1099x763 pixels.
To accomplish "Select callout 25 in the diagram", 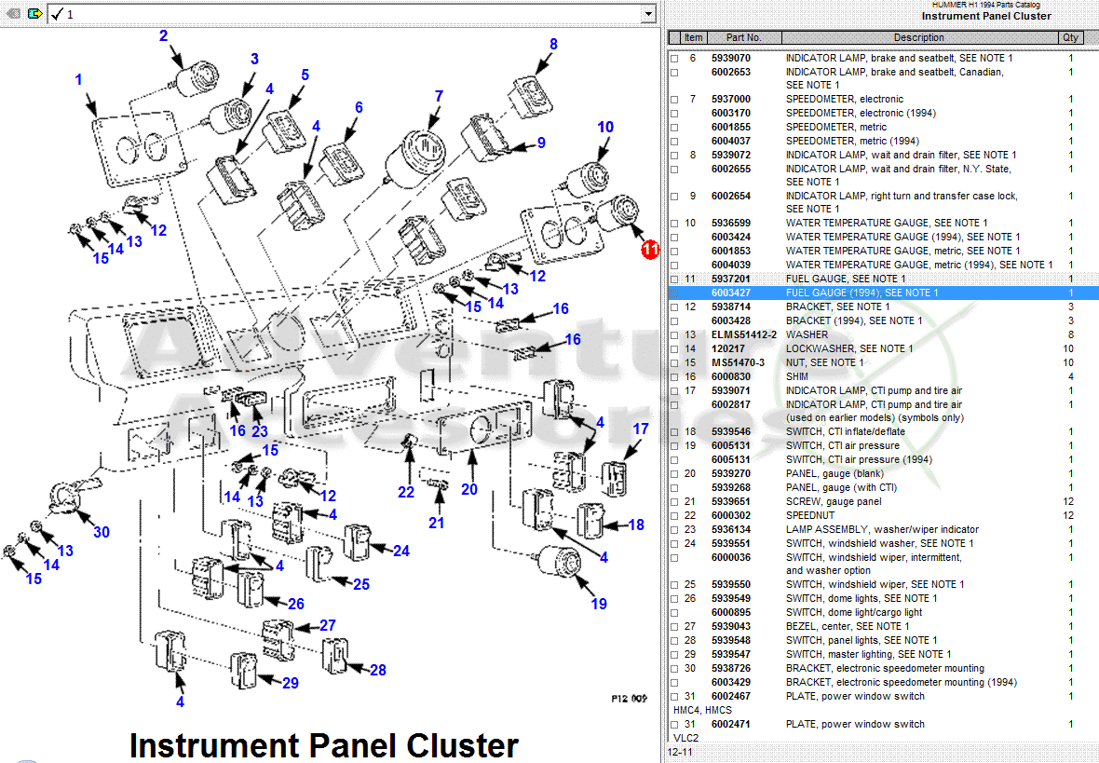I will [361, 584].
